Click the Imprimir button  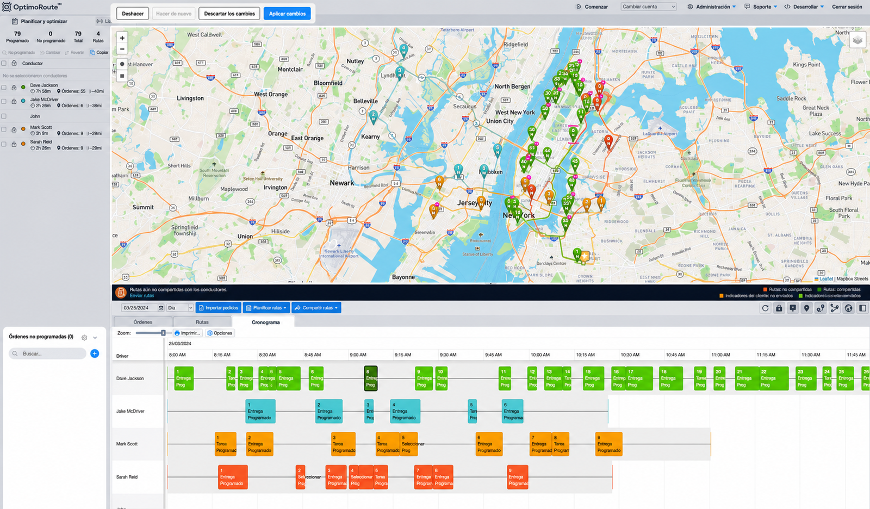(188, 333)
